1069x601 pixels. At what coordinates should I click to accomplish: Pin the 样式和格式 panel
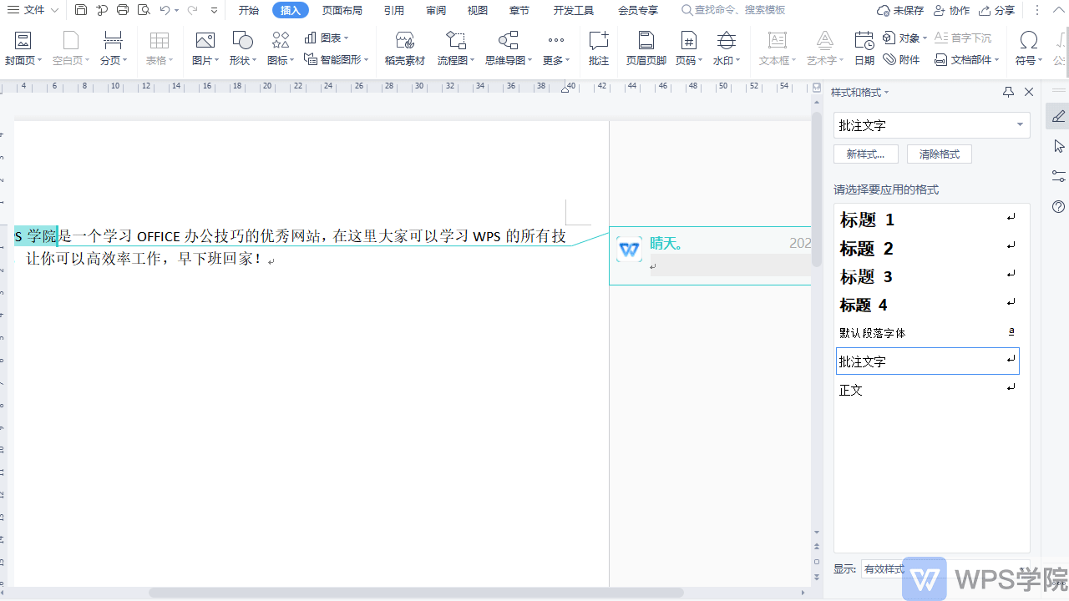pos(1008,92)
